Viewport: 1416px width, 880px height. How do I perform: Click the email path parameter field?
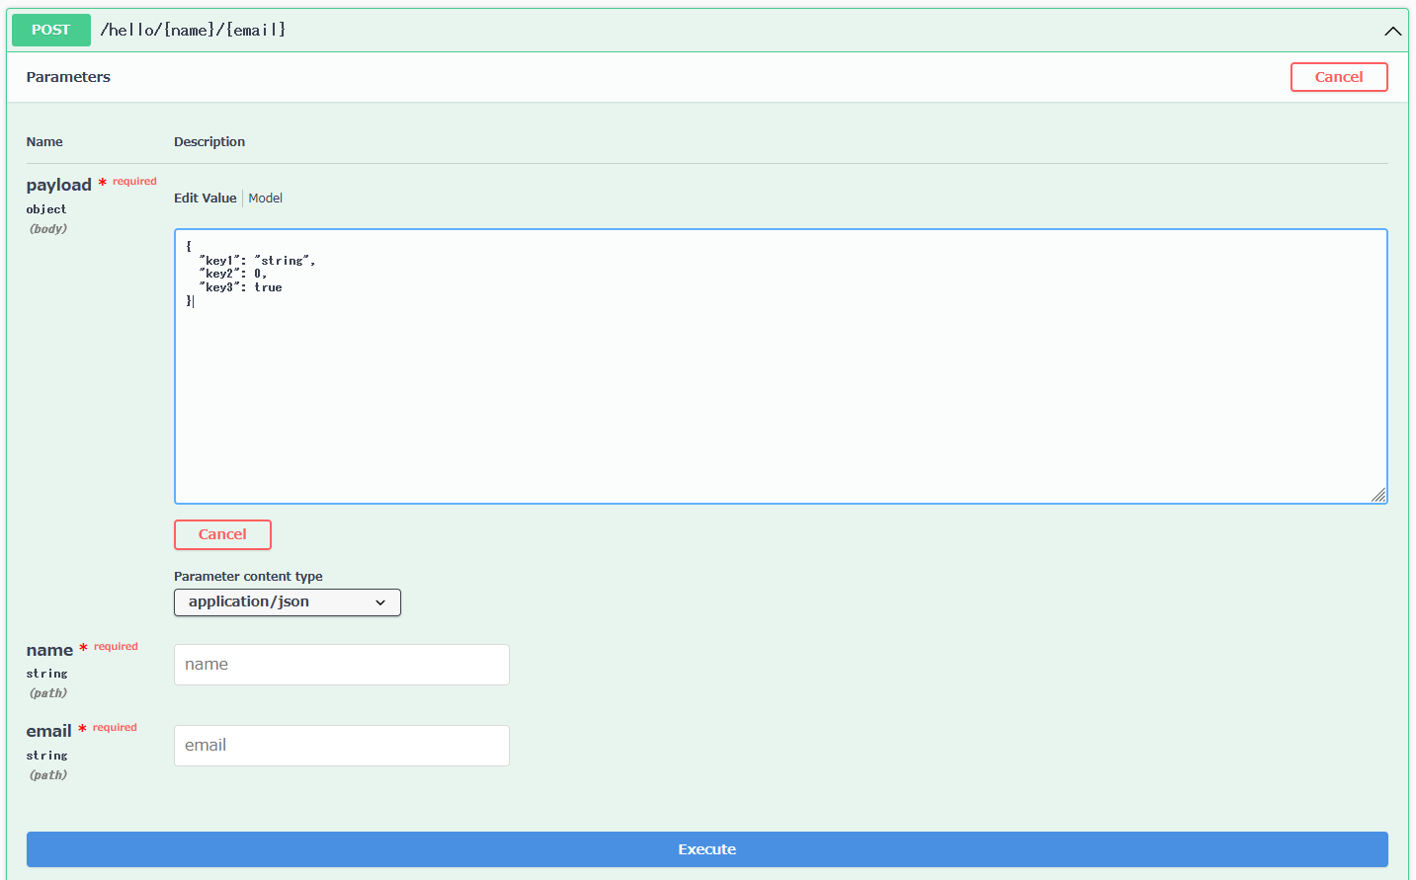click(x=341, y=746)
